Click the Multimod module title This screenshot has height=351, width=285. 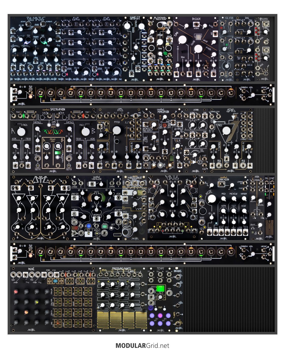pos(160,19)
